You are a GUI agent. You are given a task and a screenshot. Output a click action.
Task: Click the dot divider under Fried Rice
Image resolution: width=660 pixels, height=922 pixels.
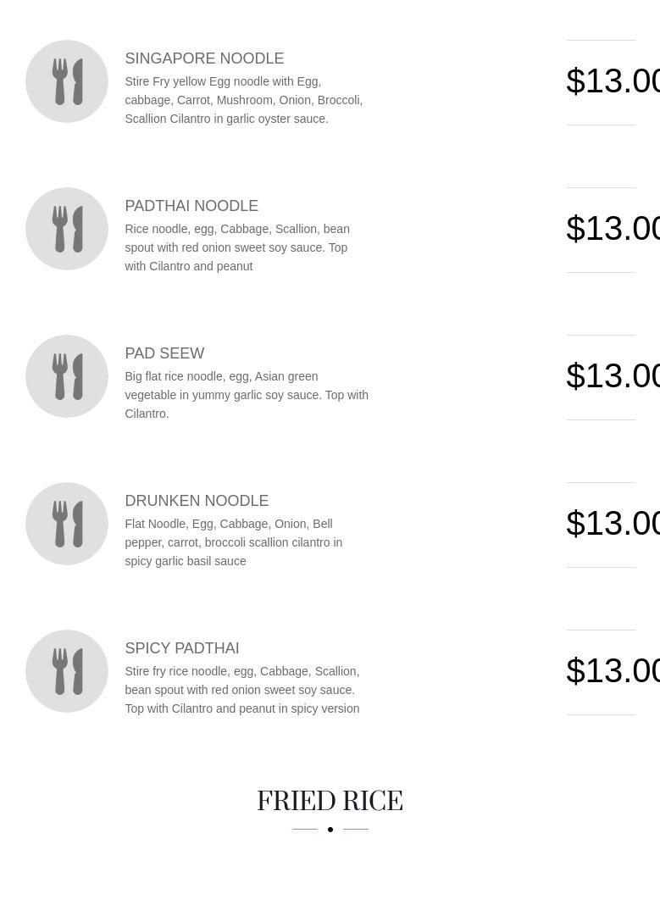[x=330, y=829]
